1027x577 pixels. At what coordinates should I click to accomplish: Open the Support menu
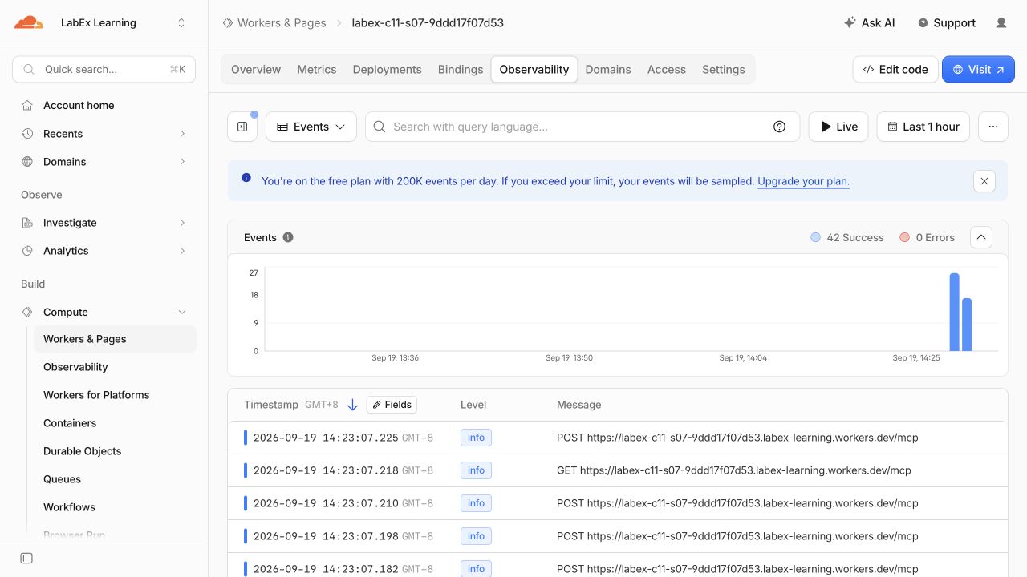[946, 22]
